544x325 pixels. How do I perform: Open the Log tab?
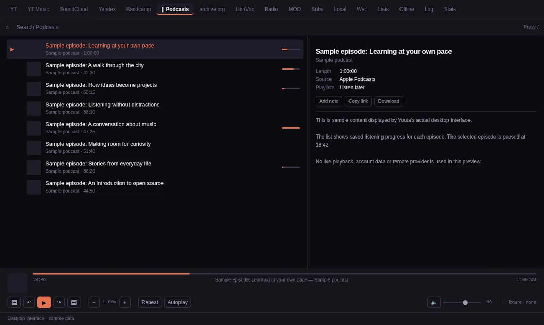click(429, 9)
